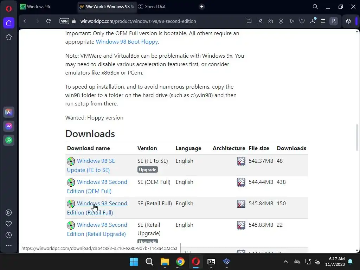Open File Explorer from the taskbar
Screen dimensions: 360x270
165,262
